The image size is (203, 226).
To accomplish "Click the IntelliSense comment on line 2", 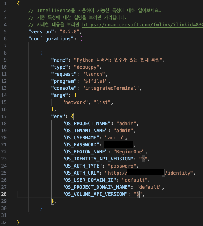I will coord(95,11).
